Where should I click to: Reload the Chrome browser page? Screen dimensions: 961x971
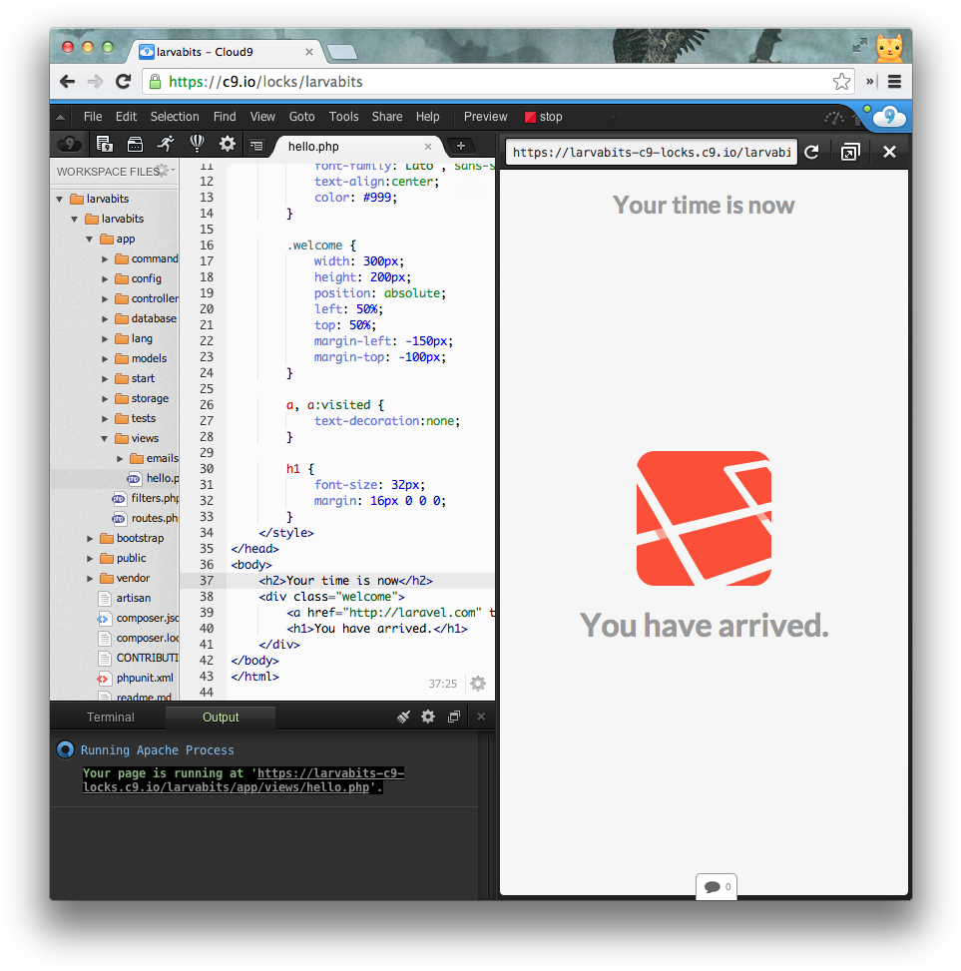pos(123,81)
